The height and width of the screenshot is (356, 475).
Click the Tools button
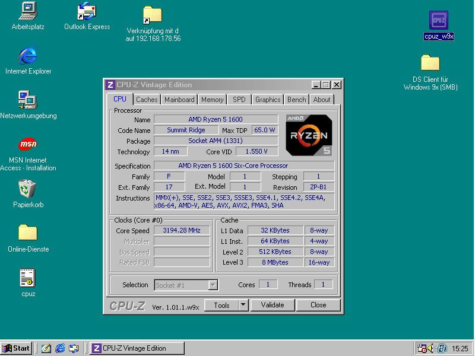[221, 305]
